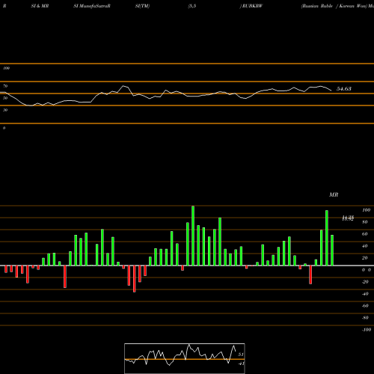Click the deepest red MR histogram bar

point(135,279)
